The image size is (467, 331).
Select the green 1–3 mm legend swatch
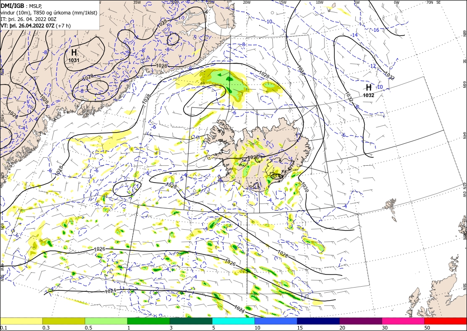click(149, 321)
